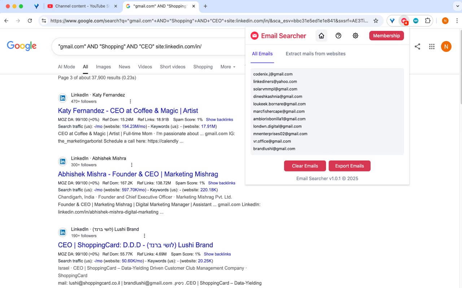Refresh the page using reload icon
The width and height of the screenshot is (462, 288).
pos(30,21)
